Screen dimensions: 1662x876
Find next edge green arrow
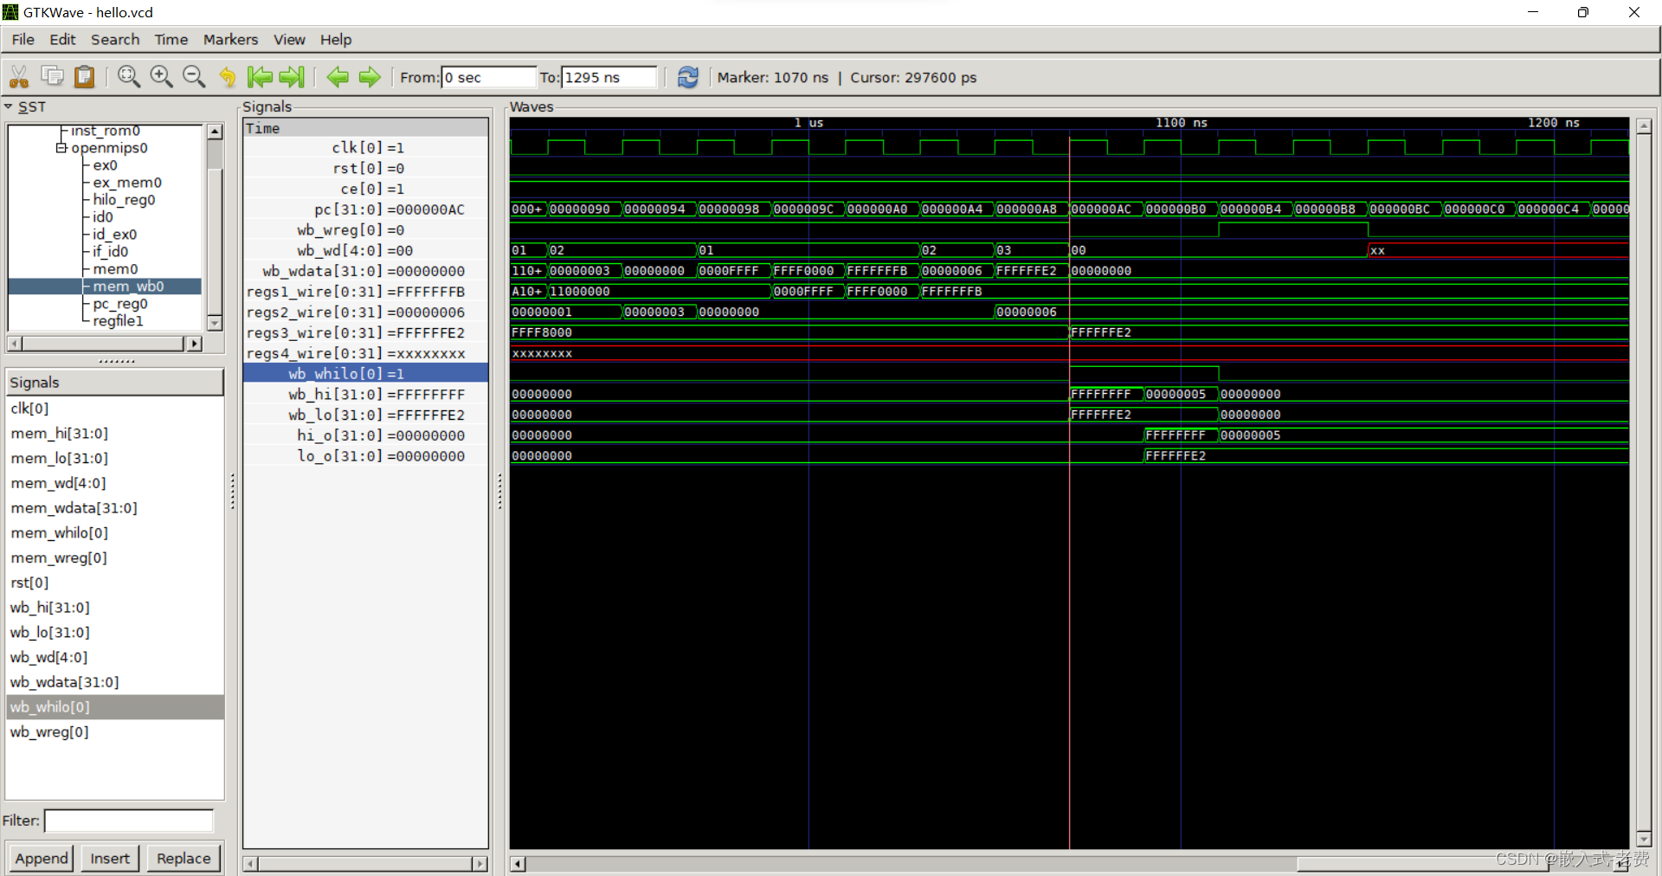pyautogui.click(x=370, y=77)
